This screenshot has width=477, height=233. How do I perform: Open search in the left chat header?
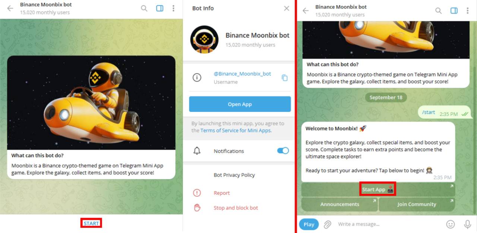[144, 8]
